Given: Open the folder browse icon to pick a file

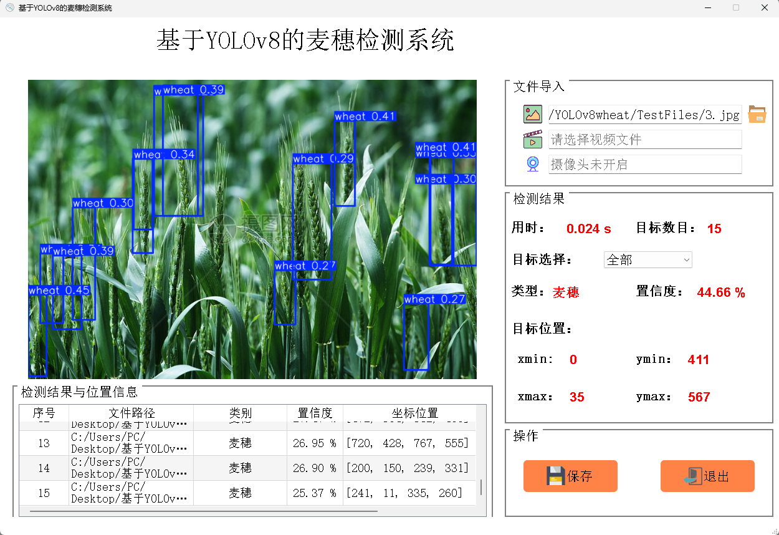Looking at the screenshot, I should (757, 114).
